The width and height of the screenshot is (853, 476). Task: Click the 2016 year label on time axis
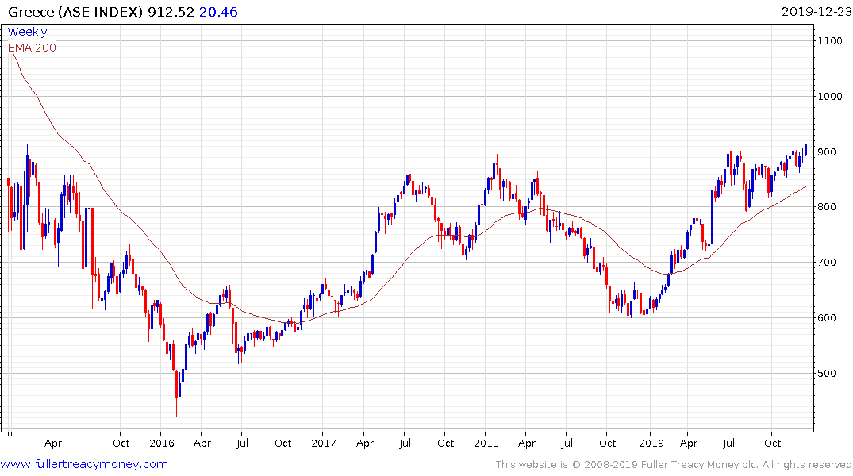click(162, 443)
